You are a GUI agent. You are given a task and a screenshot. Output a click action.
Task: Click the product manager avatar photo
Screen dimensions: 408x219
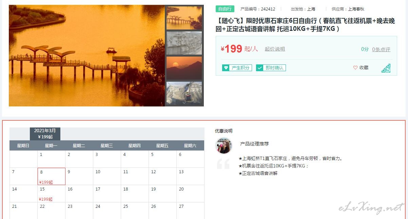point(224,146)
